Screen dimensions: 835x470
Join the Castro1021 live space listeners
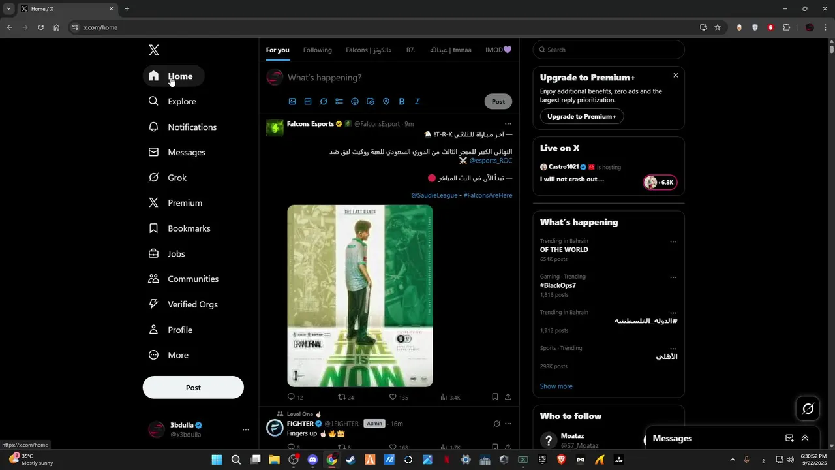pyautogui.click(x=660, y=183)
